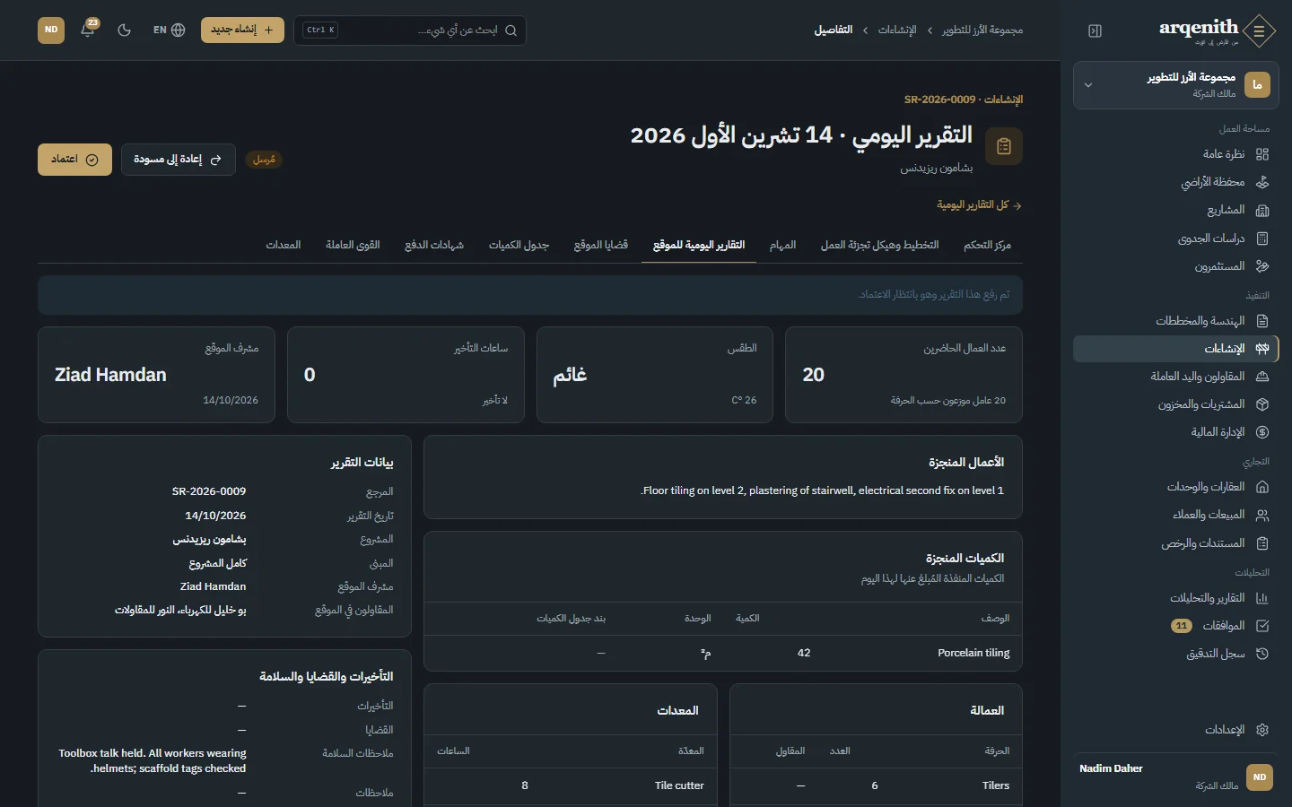
Task: Switch to شهادات الدفع tab
Action: coord(434,245)
